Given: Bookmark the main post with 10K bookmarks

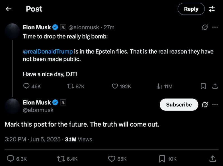Looking at the screenshot, I should tap(162, 159).
